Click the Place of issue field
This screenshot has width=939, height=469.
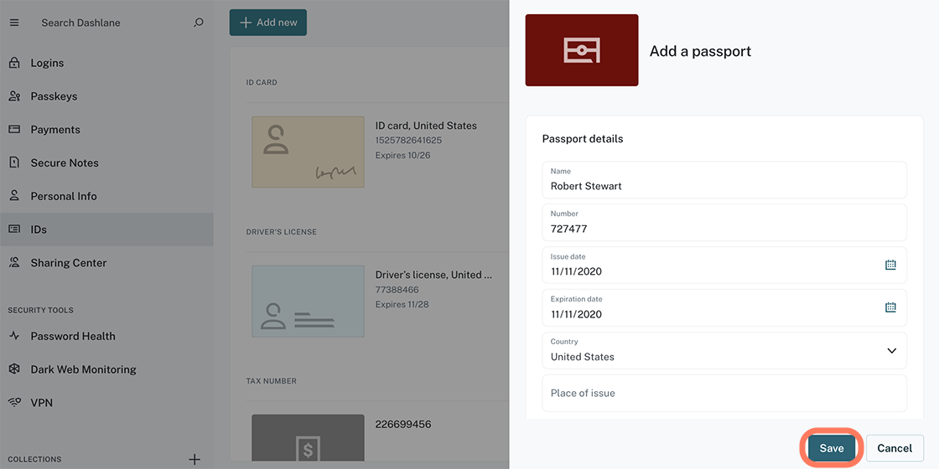point(724,393)
